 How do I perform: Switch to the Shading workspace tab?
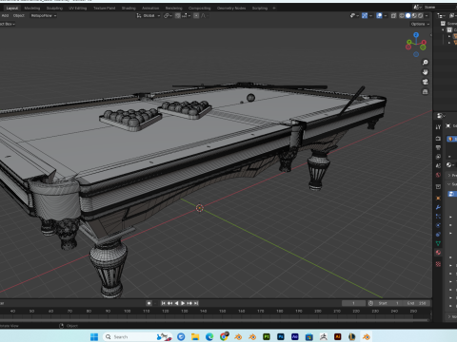point(129,8)
